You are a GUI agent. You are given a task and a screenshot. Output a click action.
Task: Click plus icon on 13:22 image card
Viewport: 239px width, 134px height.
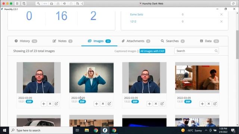pyautogui.click(x=149, y=104)
